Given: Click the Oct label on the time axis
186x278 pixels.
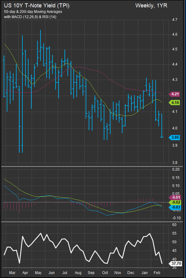Looking at the screenshot, I should tap(105, 273).
